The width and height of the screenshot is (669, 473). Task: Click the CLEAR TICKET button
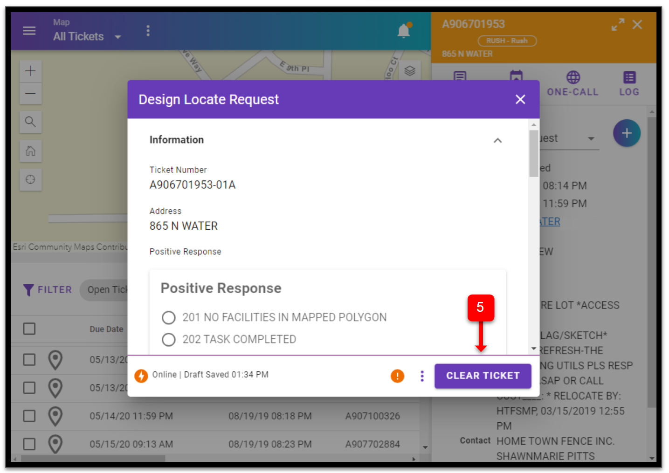pos(483,376)
